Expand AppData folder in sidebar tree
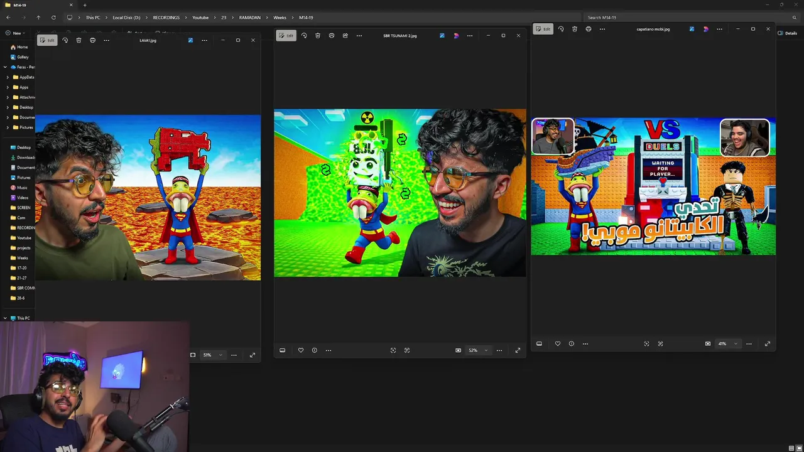The image size is (804, 452). tap(8, 77)
